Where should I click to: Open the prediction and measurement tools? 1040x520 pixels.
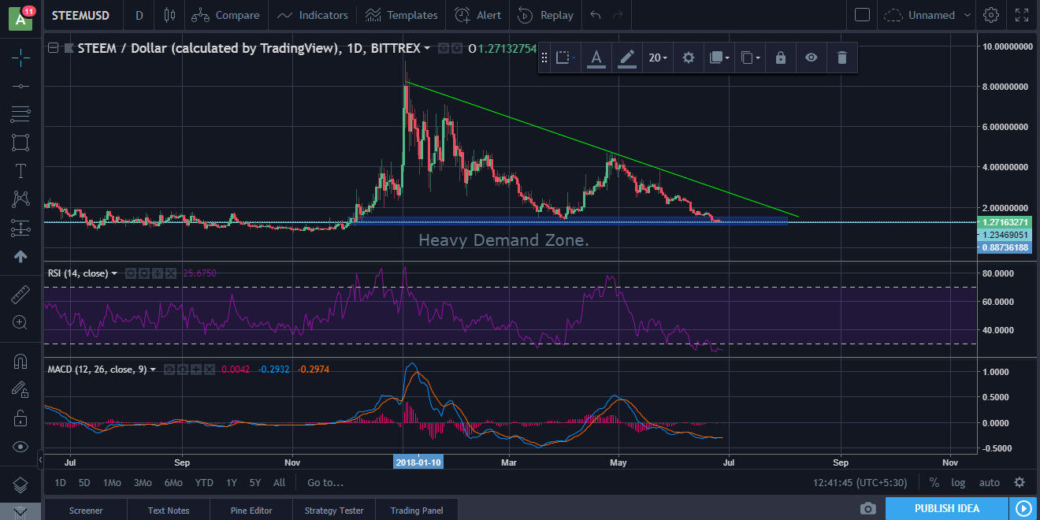(20, 228)
